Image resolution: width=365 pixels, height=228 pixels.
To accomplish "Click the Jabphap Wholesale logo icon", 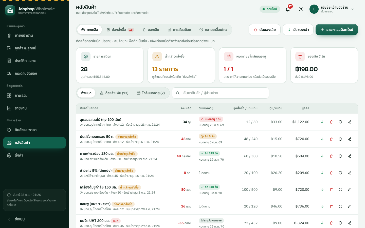I will (10, 10).
